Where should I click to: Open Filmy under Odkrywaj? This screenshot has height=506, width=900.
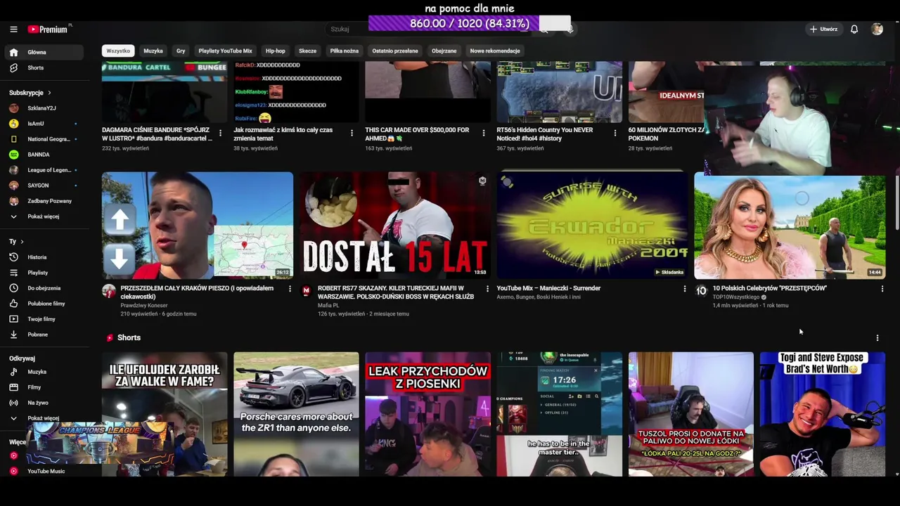tap(44, 387)
